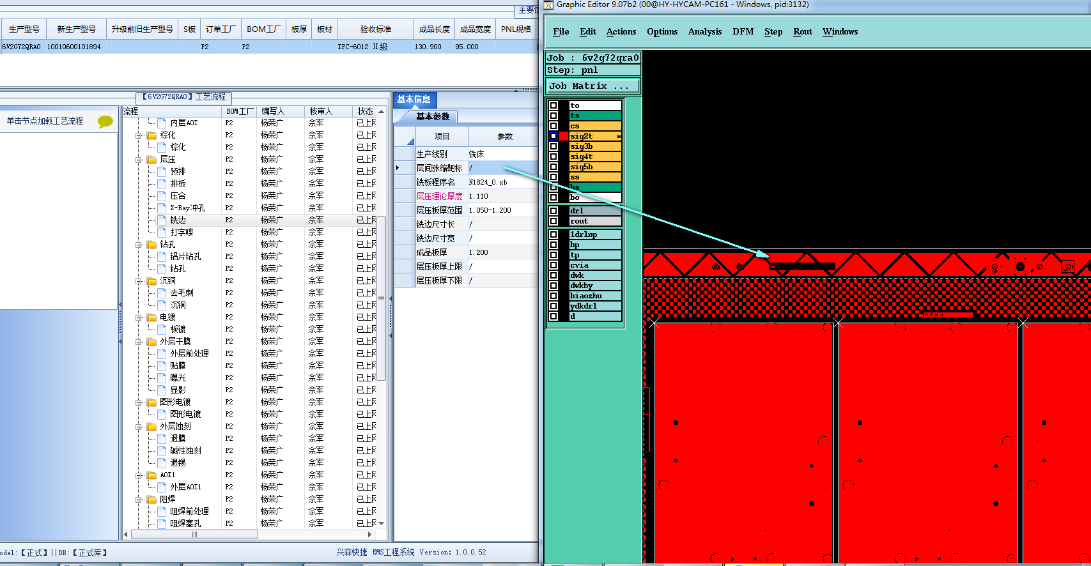Click the document icon of 压合
Screen dimensions: 1091x566
point(162,195)
